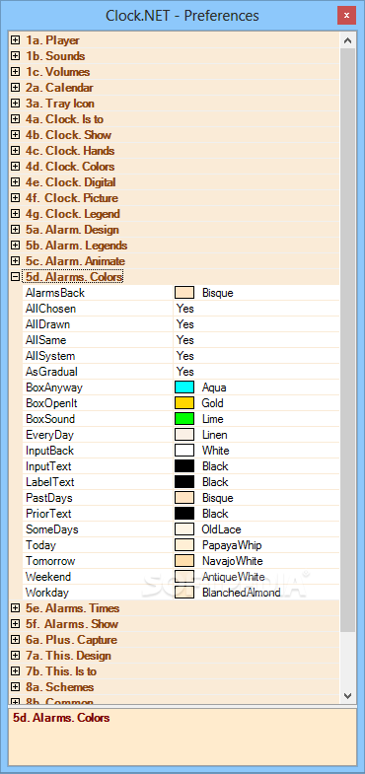
Task: Select the BoxAnyway property name
Action: coord(54,387)
